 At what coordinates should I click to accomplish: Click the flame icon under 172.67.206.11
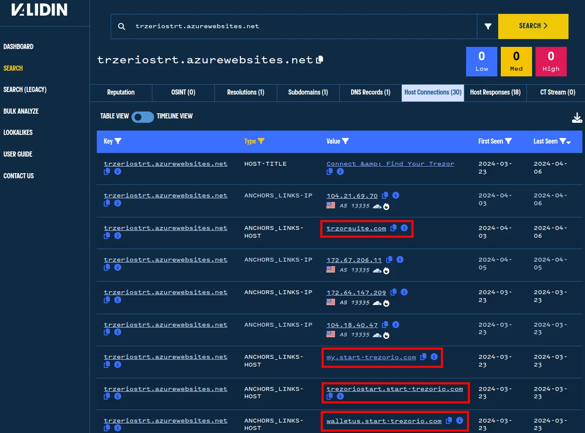point(386,271)
